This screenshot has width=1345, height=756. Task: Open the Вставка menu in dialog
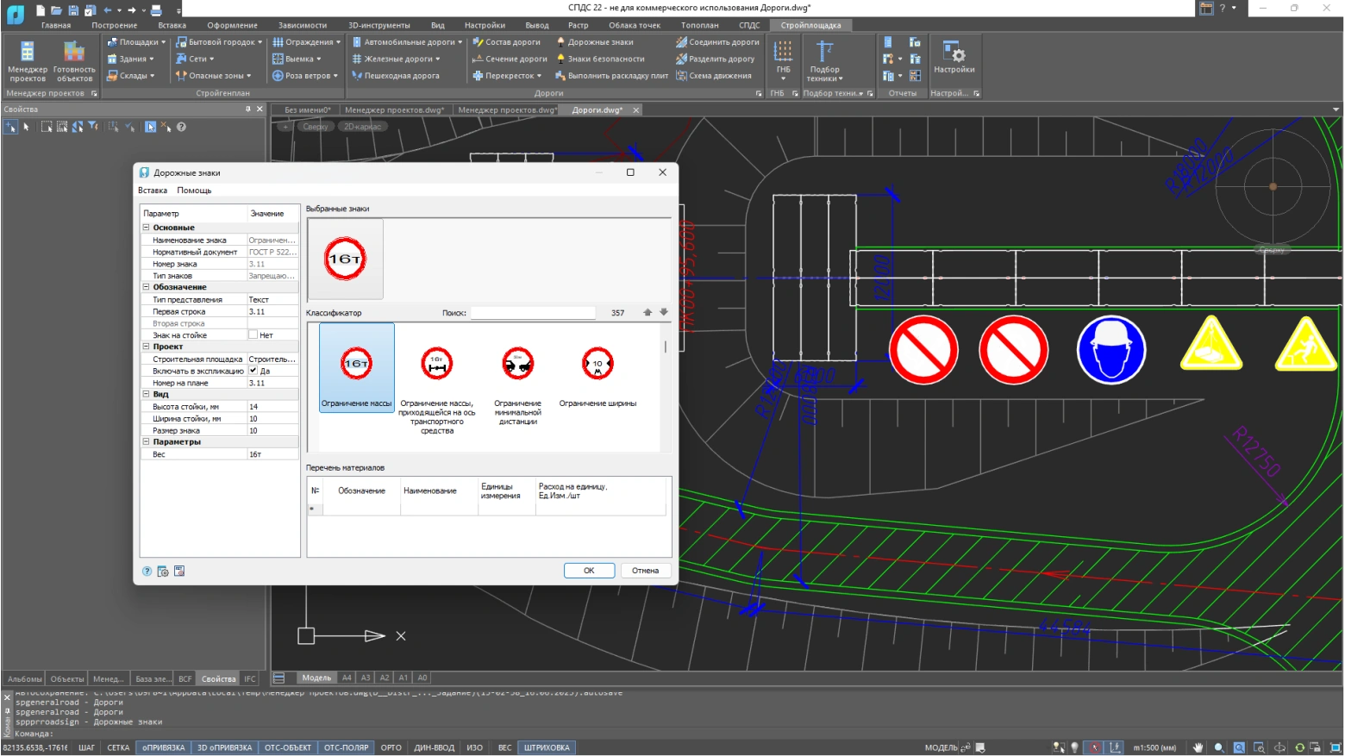coord(153,191)
